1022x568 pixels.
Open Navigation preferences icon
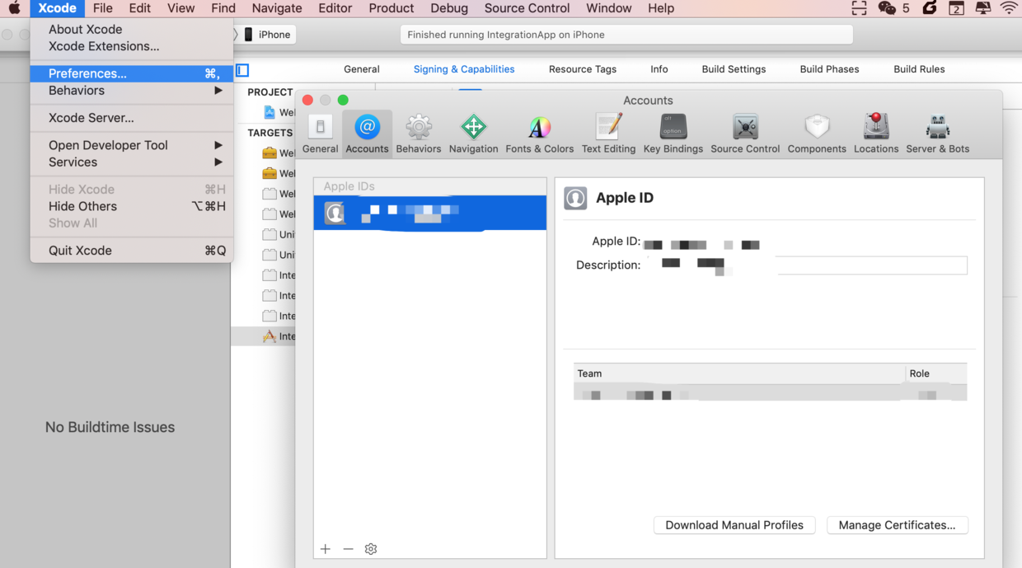473,127
